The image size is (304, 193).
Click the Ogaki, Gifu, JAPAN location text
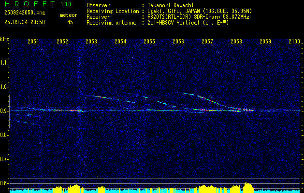[199, 11]
